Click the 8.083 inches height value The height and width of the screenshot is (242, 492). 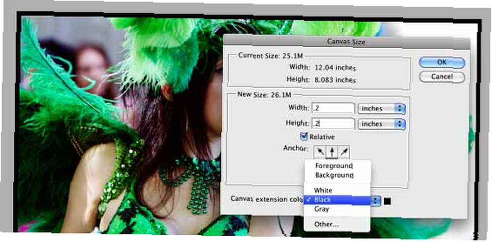pyautogui.click(x=335, y=80)
